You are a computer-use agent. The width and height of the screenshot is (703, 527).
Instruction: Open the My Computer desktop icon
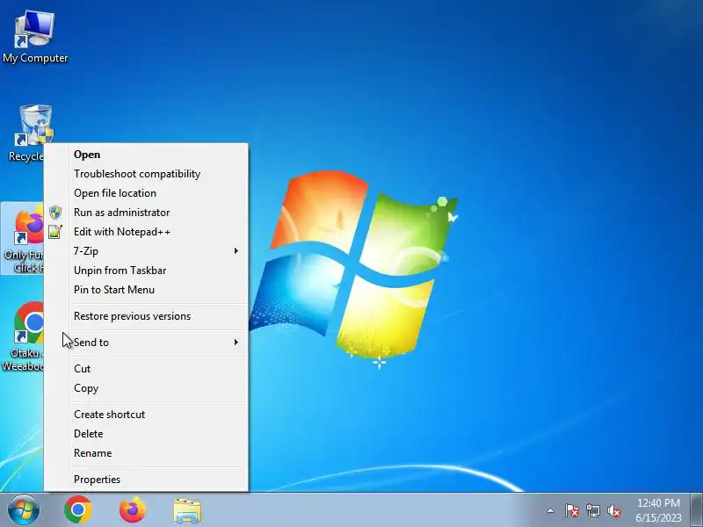click(x=34, y=37)
